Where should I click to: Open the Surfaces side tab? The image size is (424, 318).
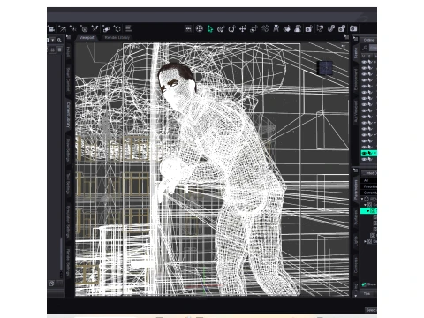click(356, 217)
